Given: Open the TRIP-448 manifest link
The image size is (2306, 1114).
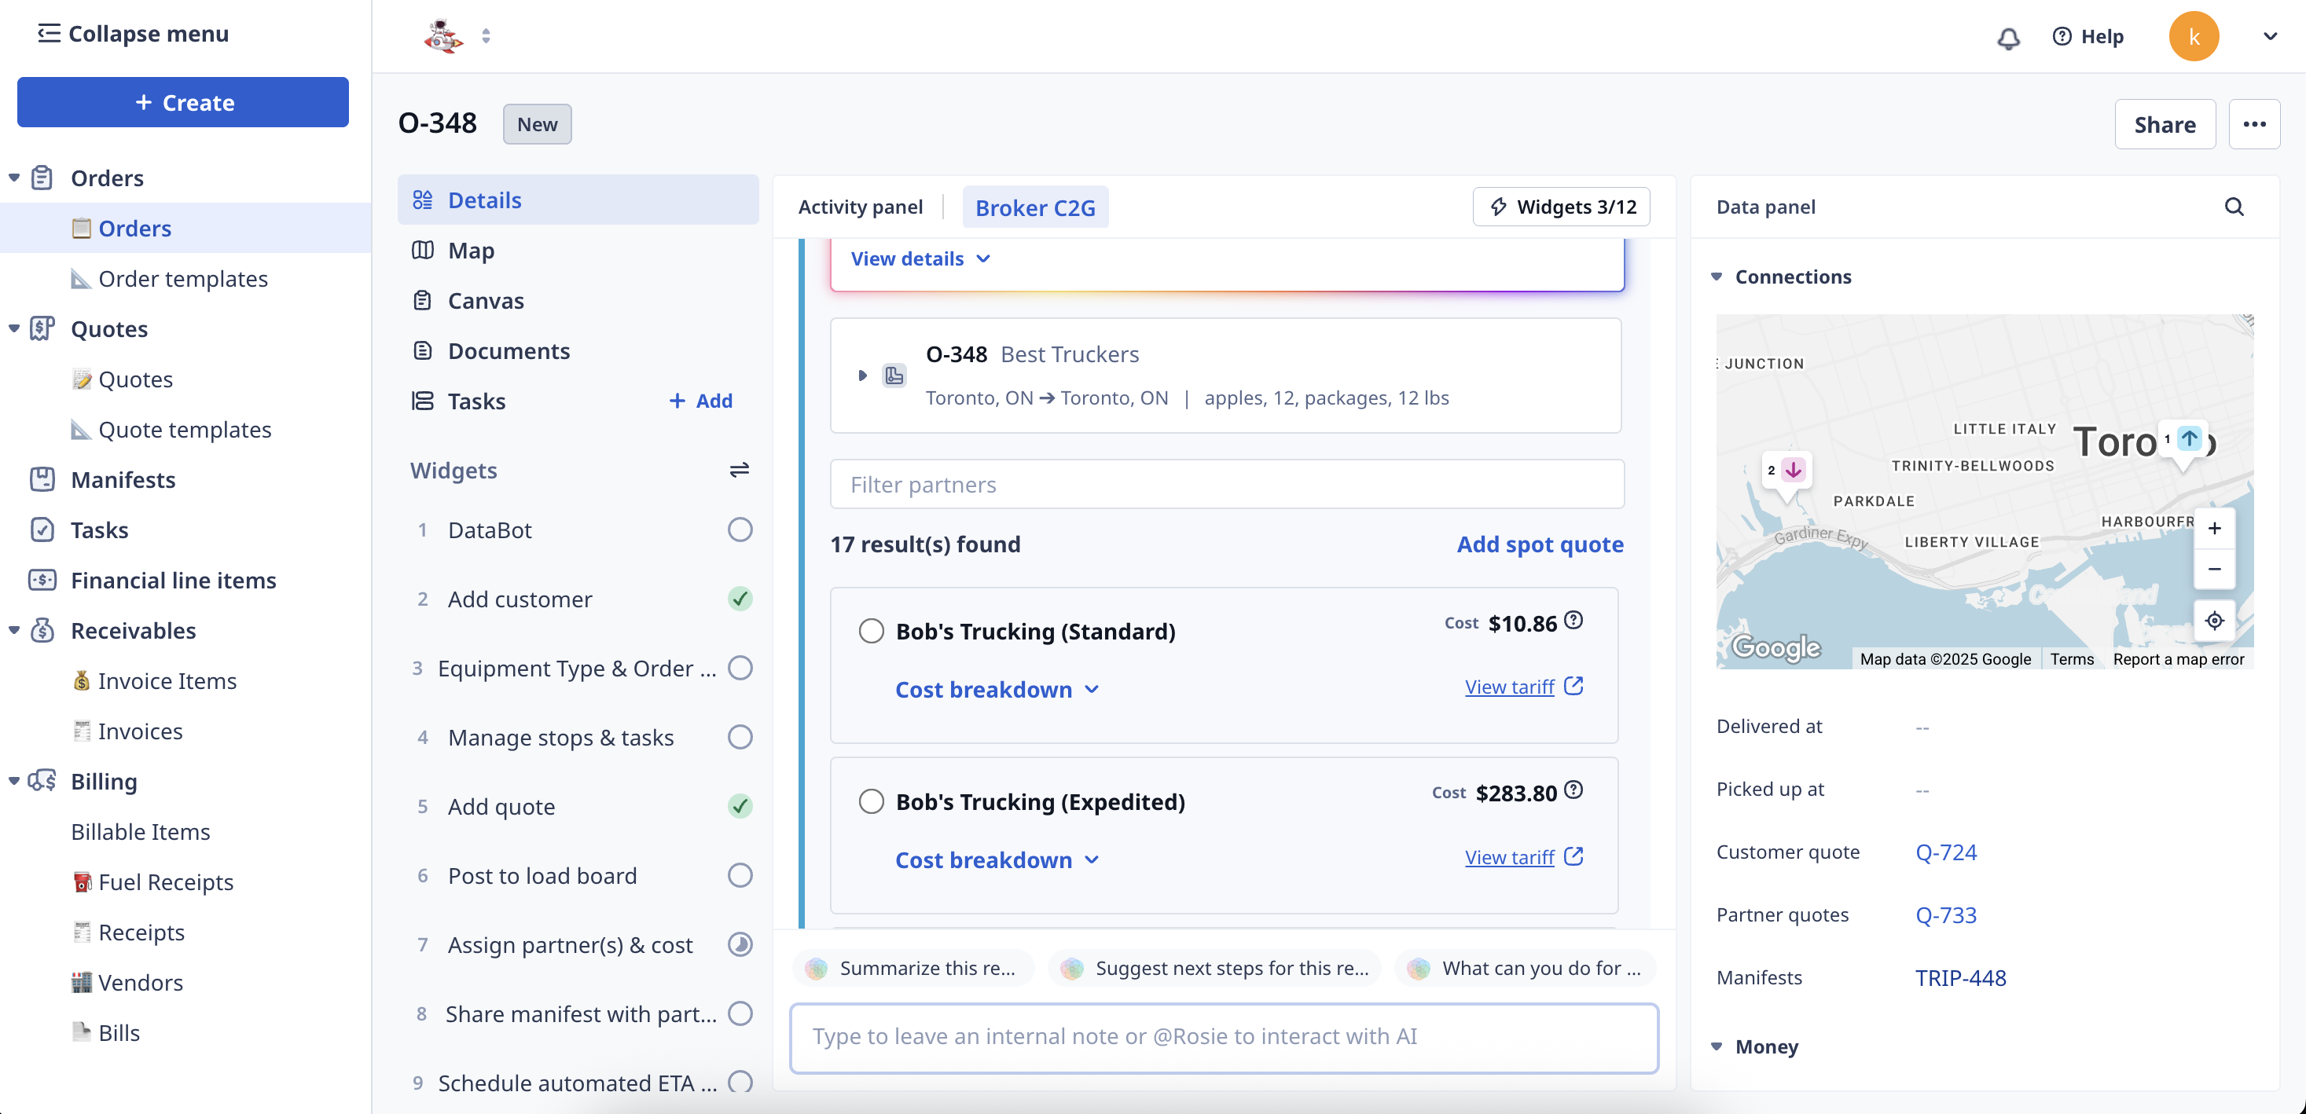Looking at the screenshot, I should (1959, 977).
